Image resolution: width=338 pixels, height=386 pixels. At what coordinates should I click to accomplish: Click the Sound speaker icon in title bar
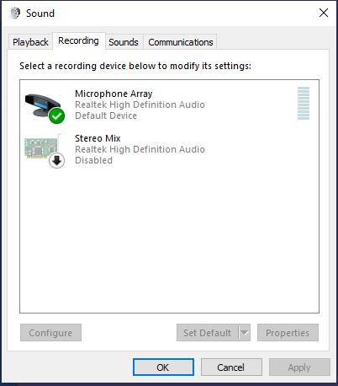click(x=15, y=13)
